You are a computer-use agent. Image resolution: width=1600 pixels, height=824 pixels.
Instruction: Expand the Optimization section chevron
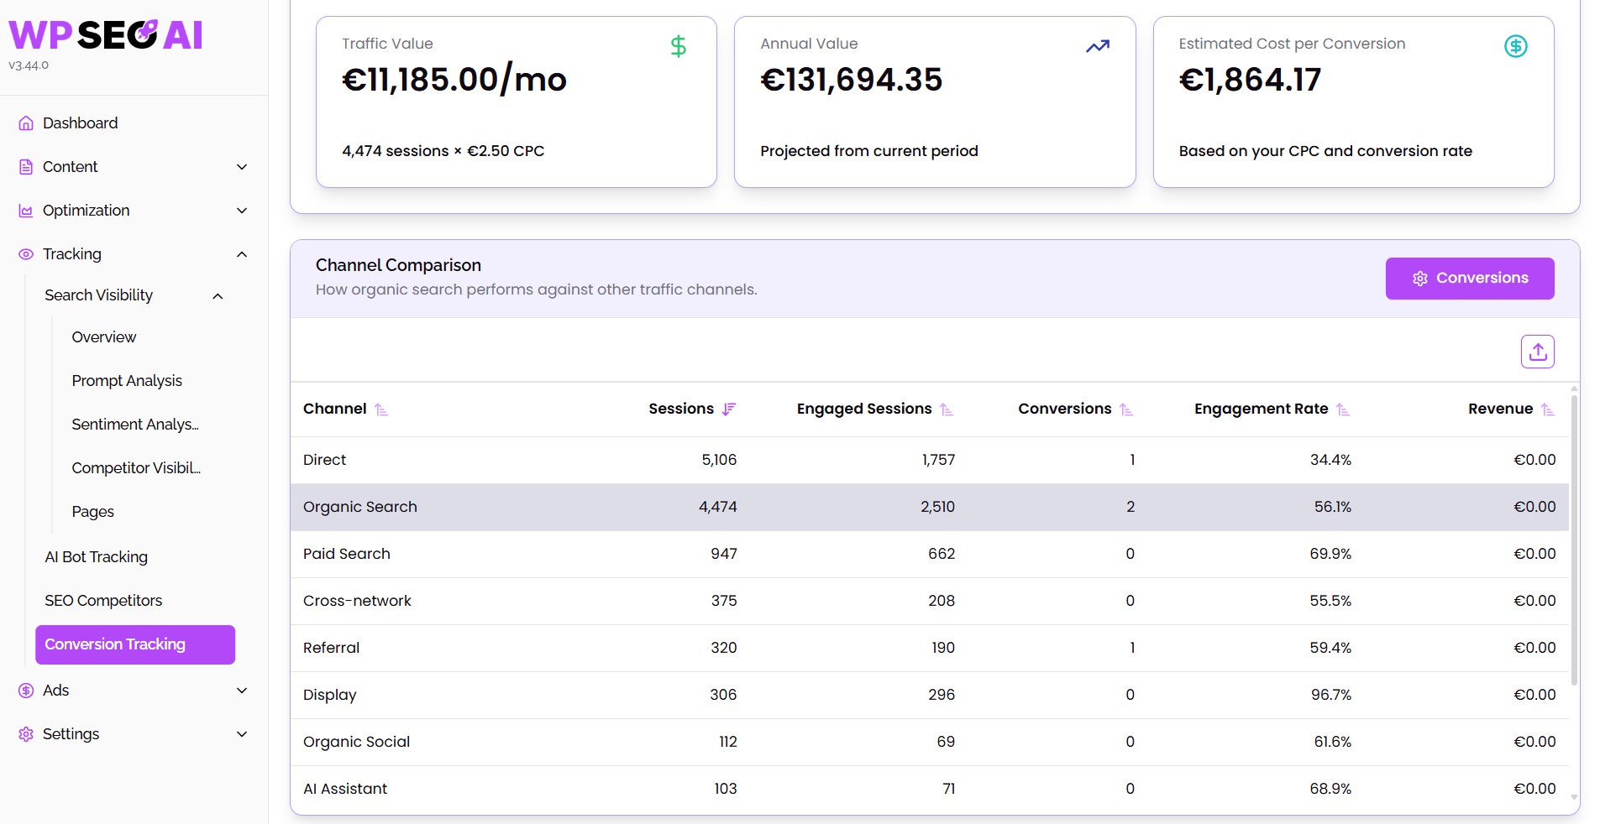click(242, 211)
